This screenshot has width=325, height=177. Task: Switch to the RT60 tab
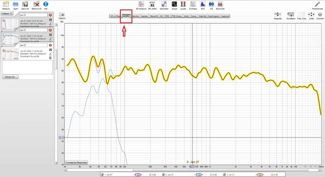click(x=167, y=16)
